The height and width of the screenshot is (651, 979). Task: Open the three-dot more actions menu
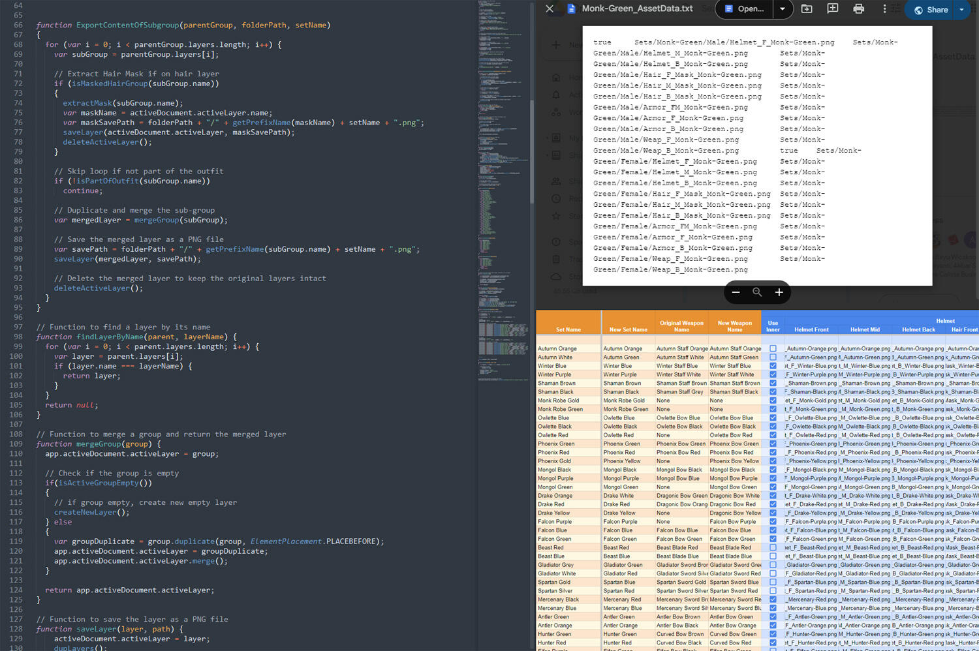point(884,9)
